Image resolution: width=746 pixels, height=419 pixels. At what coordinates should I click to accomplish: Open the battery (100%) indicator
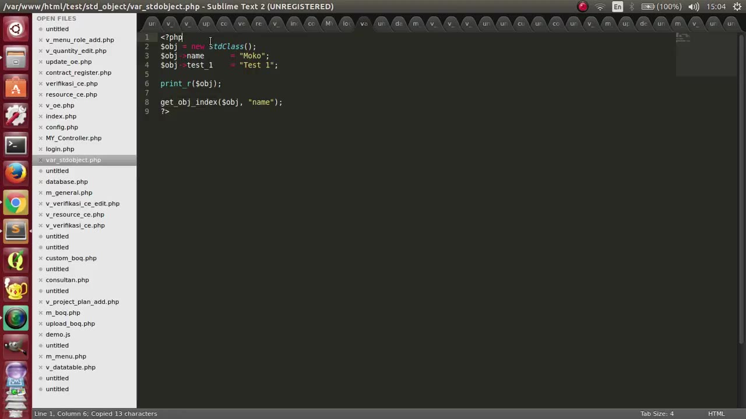(x=661, y=6)
